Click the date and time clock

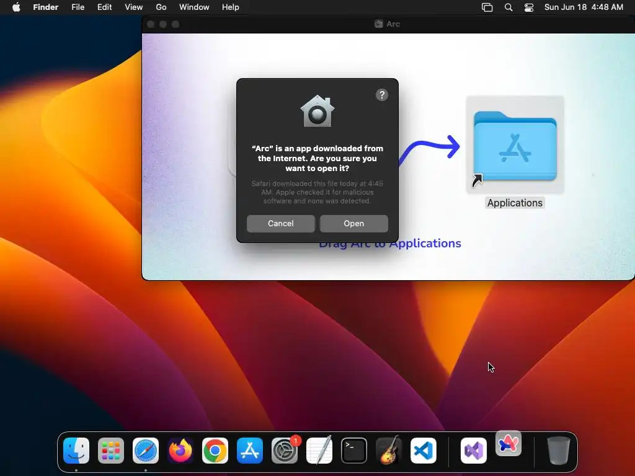coord(584,7)
